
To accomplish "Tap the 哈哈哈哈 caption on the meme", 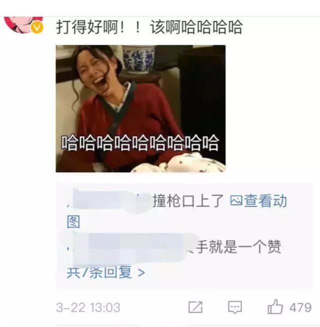I will (x=140, y=143).
